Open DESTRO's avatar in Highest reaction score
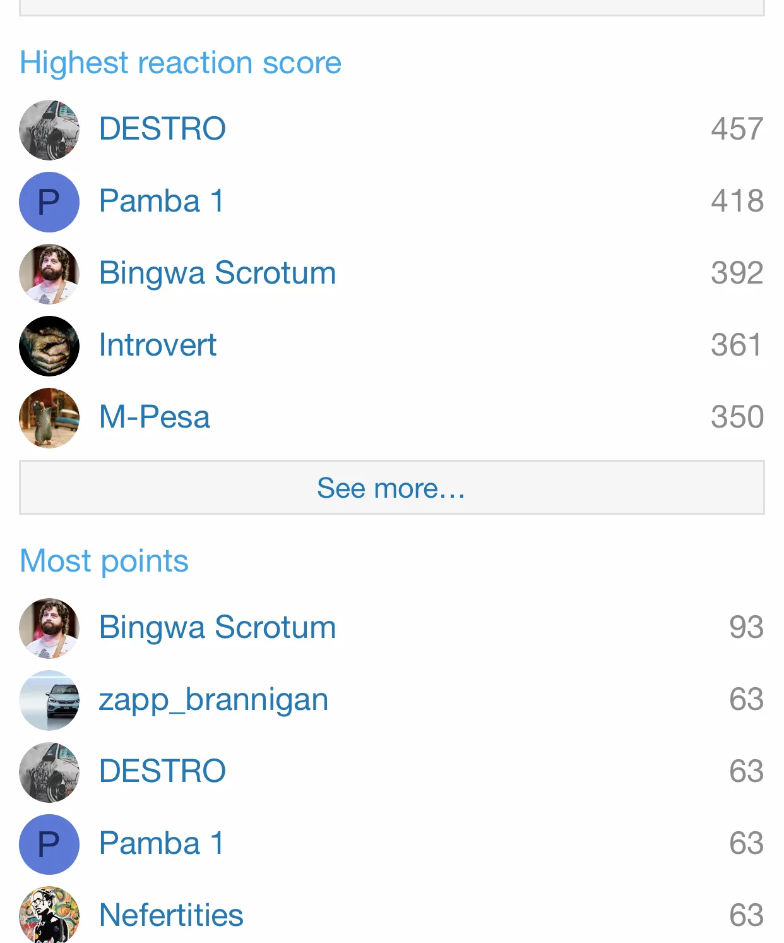 (49, 130)
